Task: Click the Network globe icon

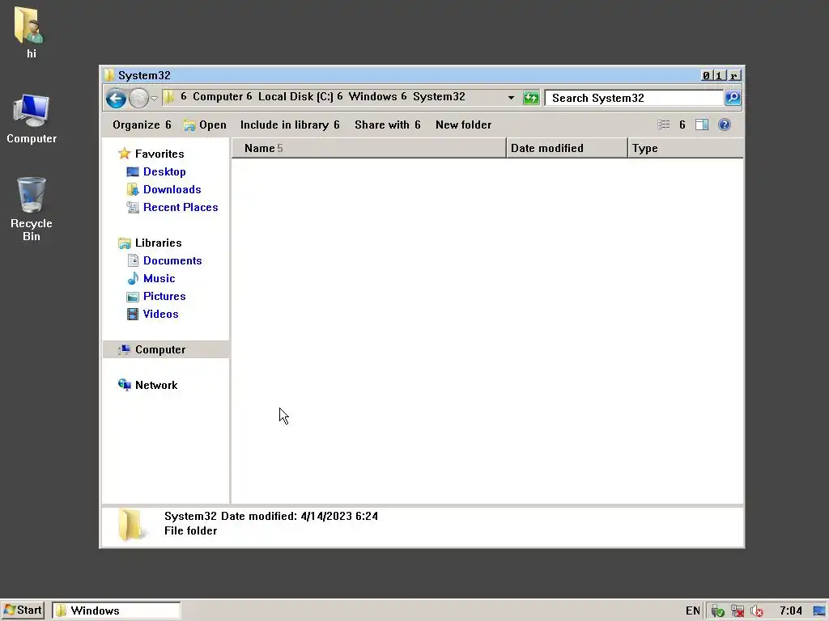Action: (x=124, y=385)
